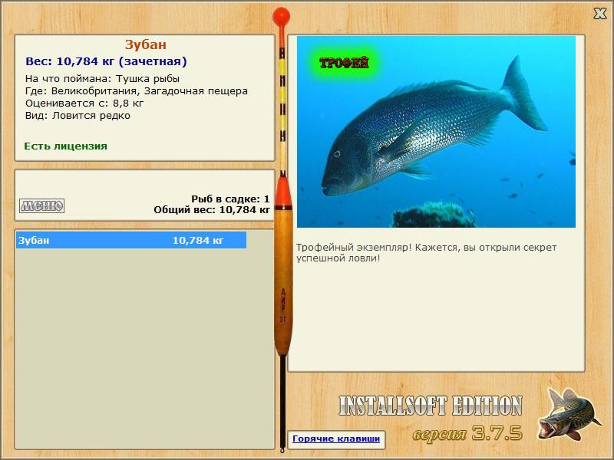Click the Оценивается с: 8,8 кг line
The image size is (614, 460).
tap(84, 103)
